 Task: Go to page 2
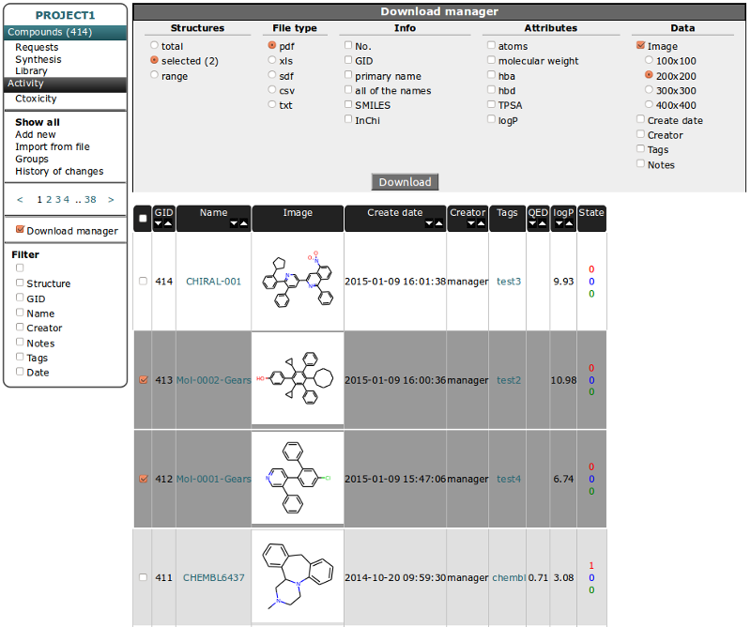(49, 200)
